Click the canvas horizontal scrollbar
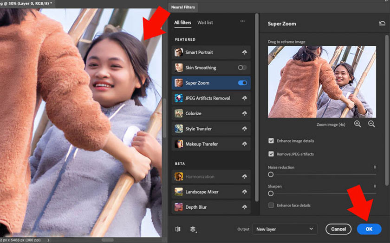The height and width of the screenshot is (243, 390). 107,240
